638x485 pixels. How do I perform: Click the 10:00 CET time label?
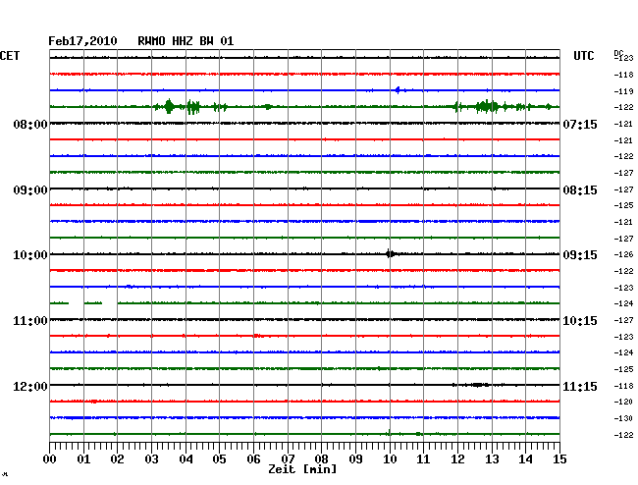click(30, 255)
